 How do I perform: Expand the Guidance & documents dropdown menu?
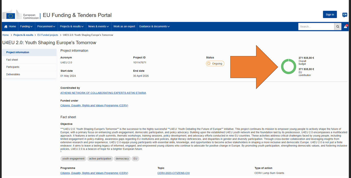pyautogui.click(x=154, y=27)
